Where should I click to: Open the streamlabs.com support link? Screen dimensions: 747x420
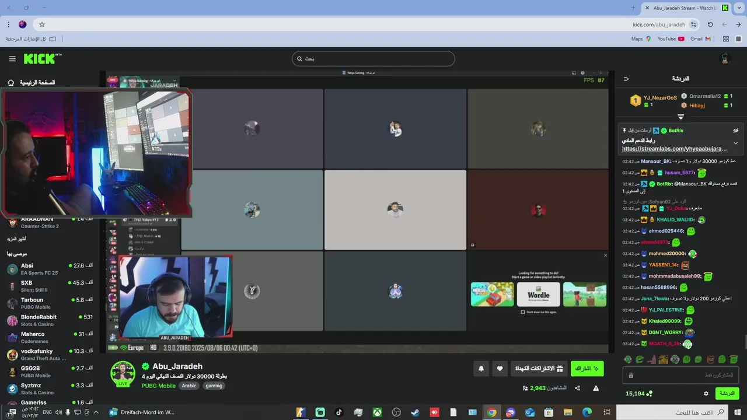(x=674, y=149)
